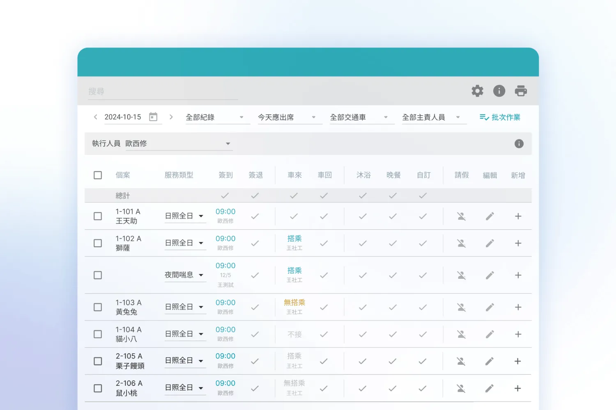Toggle the select-all checkbox in header

[x=98, y=175]
